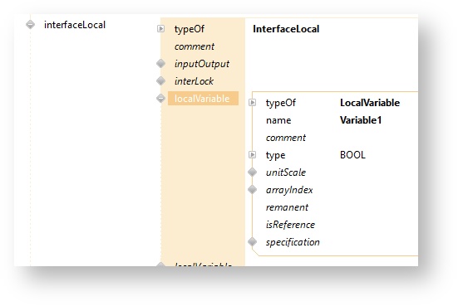The width and height of the screenshot is (458, 306).
Task: Click the LocalVariable type value
Action: [370, 103]
